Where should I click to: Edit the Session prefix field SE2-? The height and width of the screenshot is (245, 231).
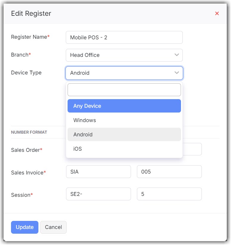[x=98, y=194]
